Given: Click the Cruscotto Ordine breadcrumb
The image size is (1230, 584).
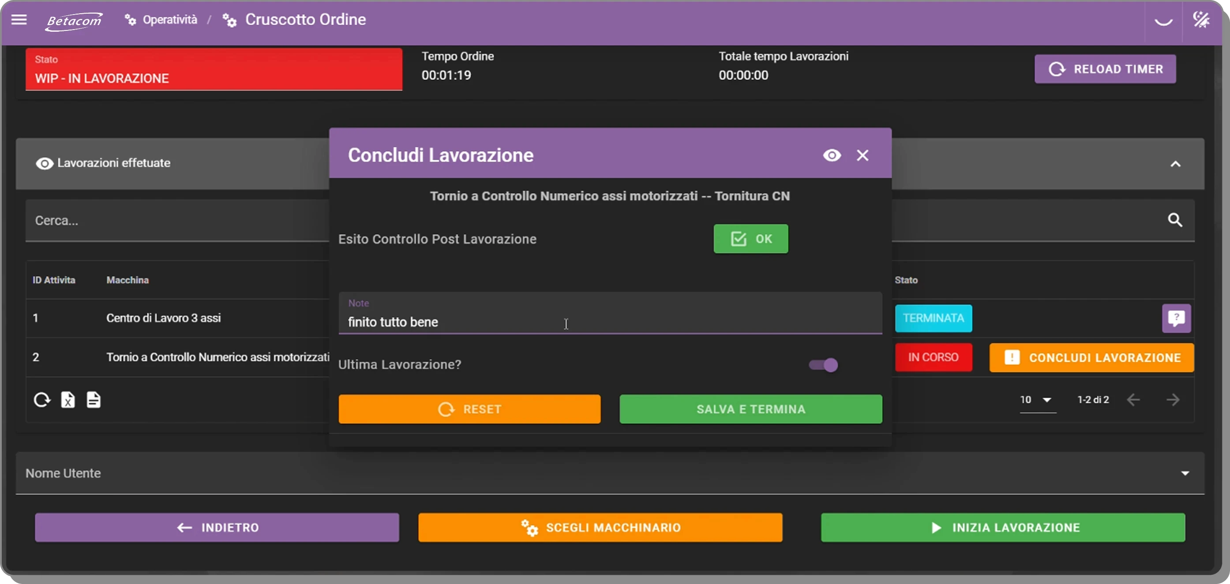Looking at the screenshot, I should coord(305,19).
